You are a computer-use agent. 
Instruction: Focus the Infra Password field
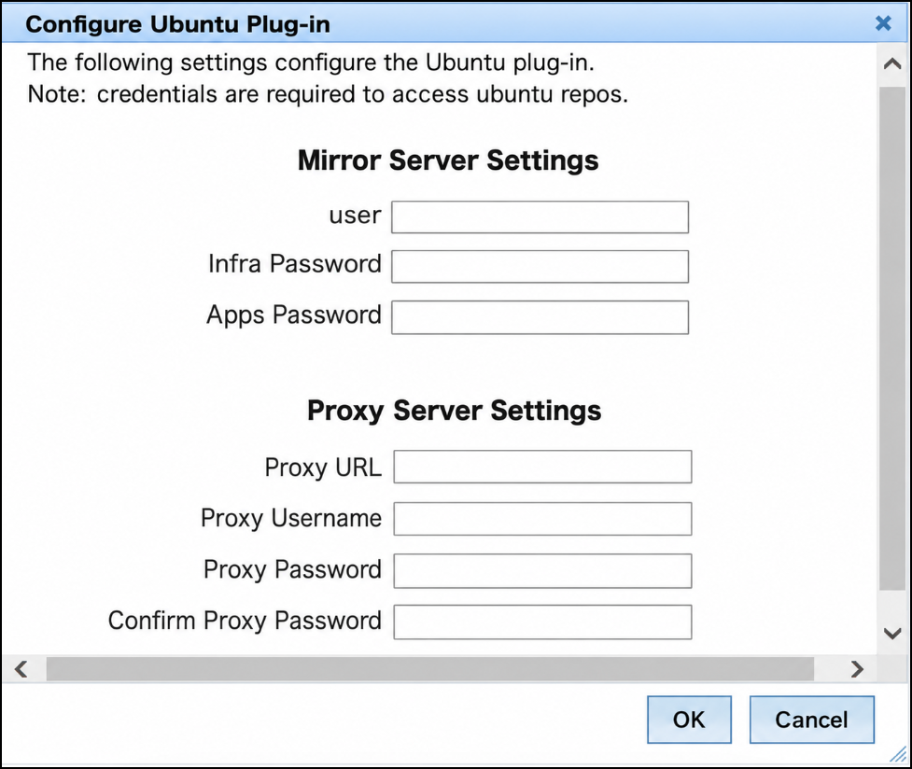pos(540,266)
